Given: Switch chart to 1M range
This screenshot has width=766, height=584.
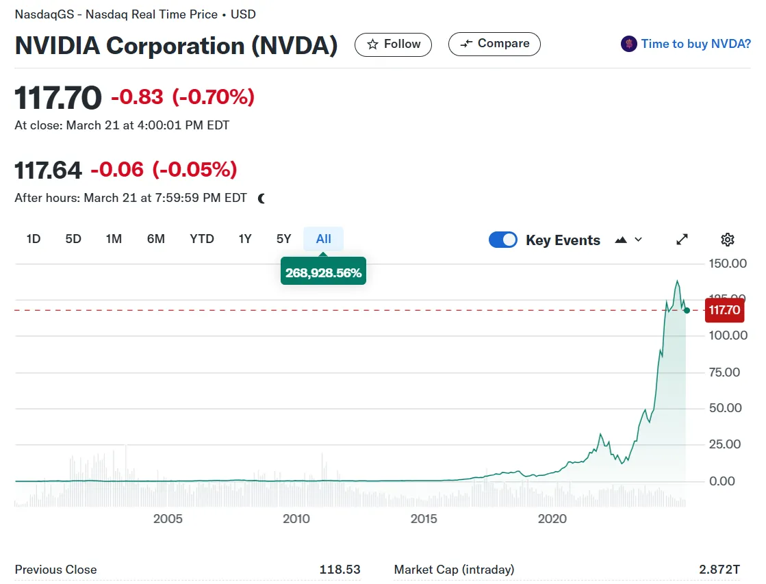Looking at the screenshot, I should click(114, 239).
